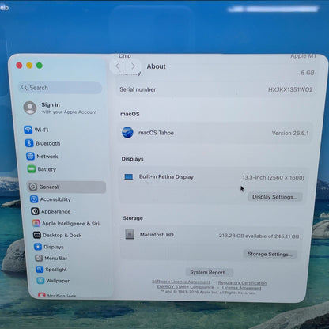
Task: Go back with the left chevron
Action: [x=118, y=66]
